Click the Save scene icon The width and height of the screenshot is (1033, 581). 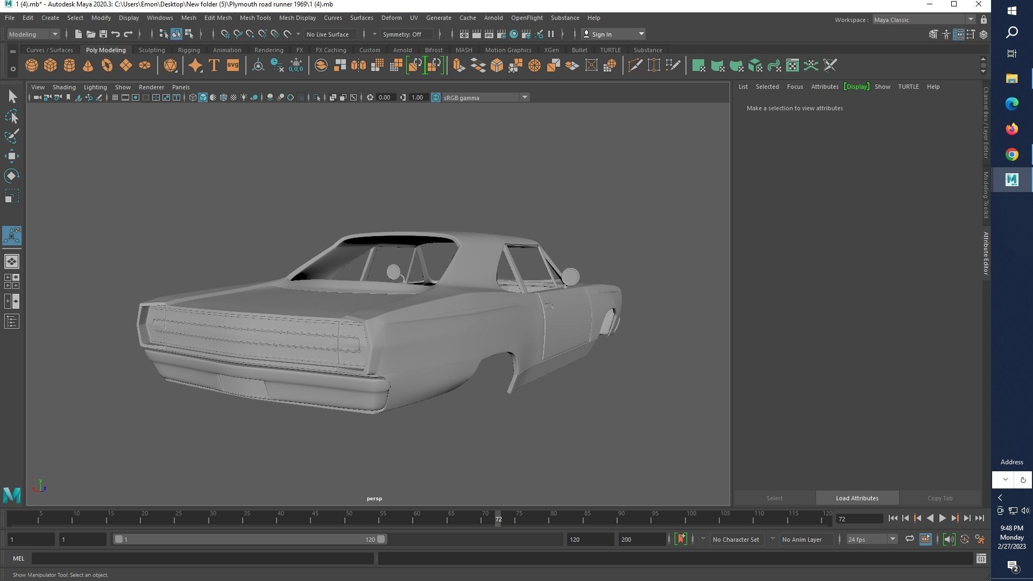point(103,34)
